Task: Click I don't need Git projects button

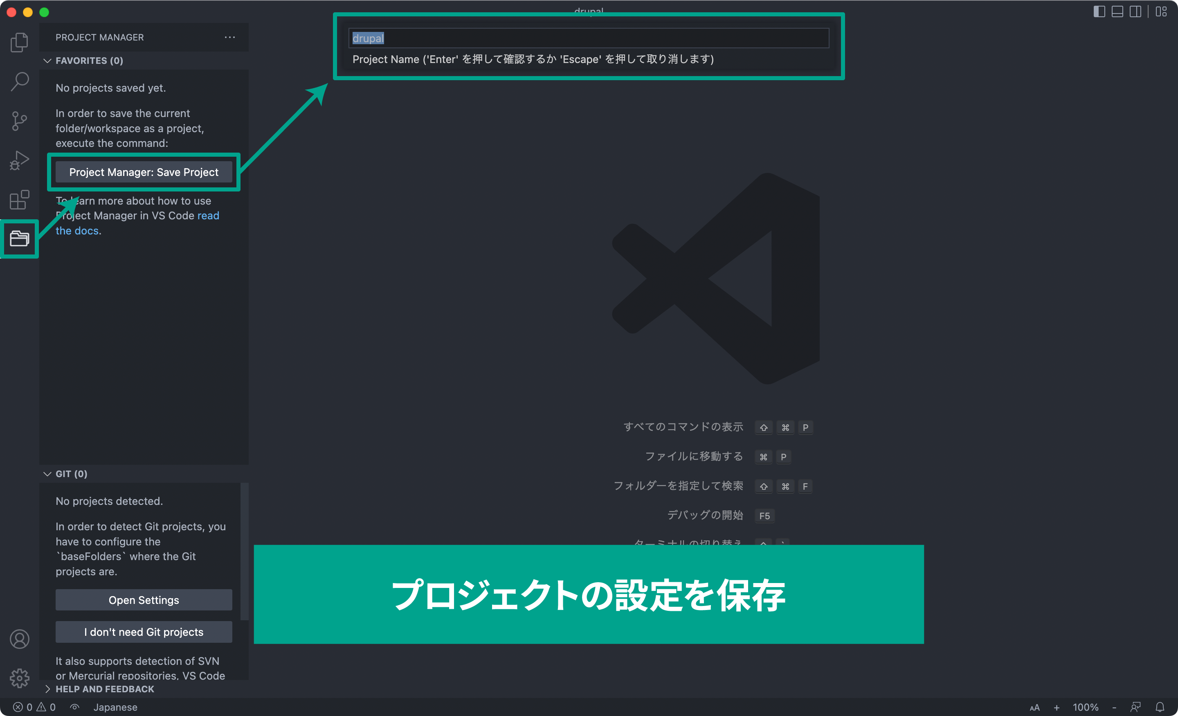Action: point(144,632)
